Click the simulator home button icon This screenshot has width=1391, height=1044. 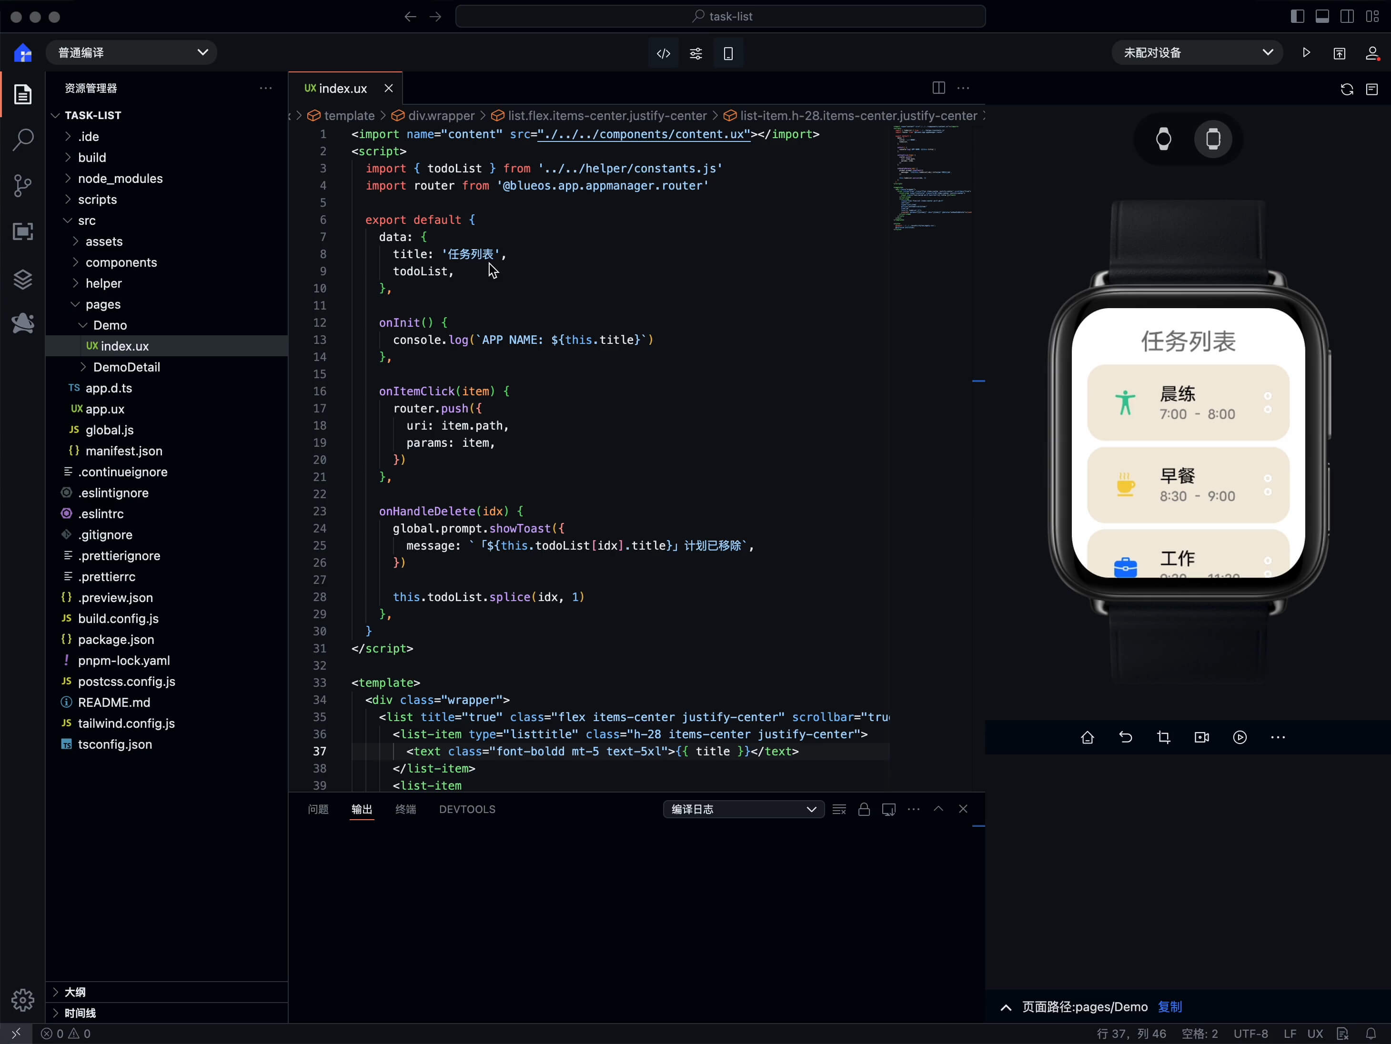1087,737
